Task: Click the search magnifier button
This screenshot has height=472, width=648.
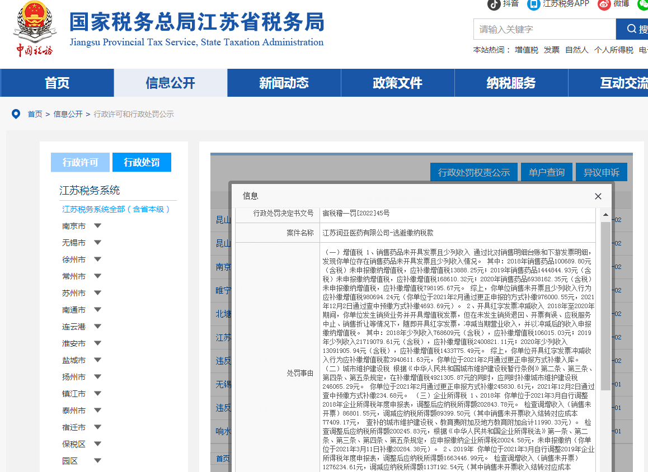Action: coord(632,29)
